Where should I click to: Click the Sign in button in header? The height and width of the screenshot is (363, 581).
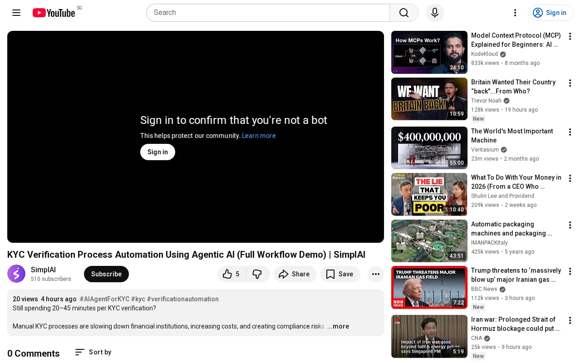551,13
